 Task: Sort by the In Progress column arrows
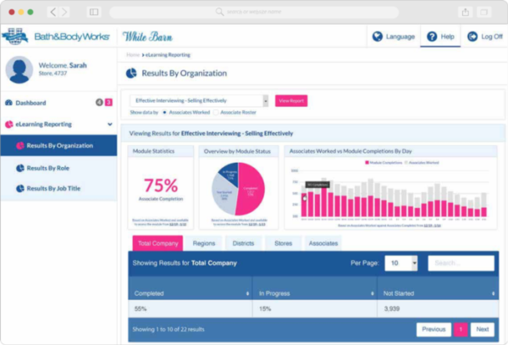point(373,293)
